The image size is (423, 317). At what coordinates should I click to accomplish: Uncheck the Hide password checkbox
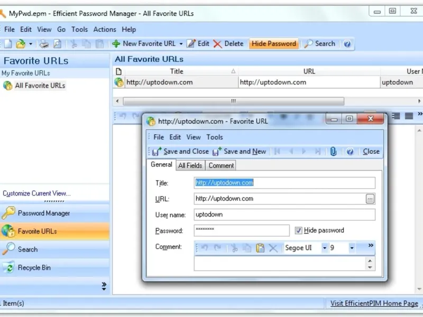coord(298,230)
